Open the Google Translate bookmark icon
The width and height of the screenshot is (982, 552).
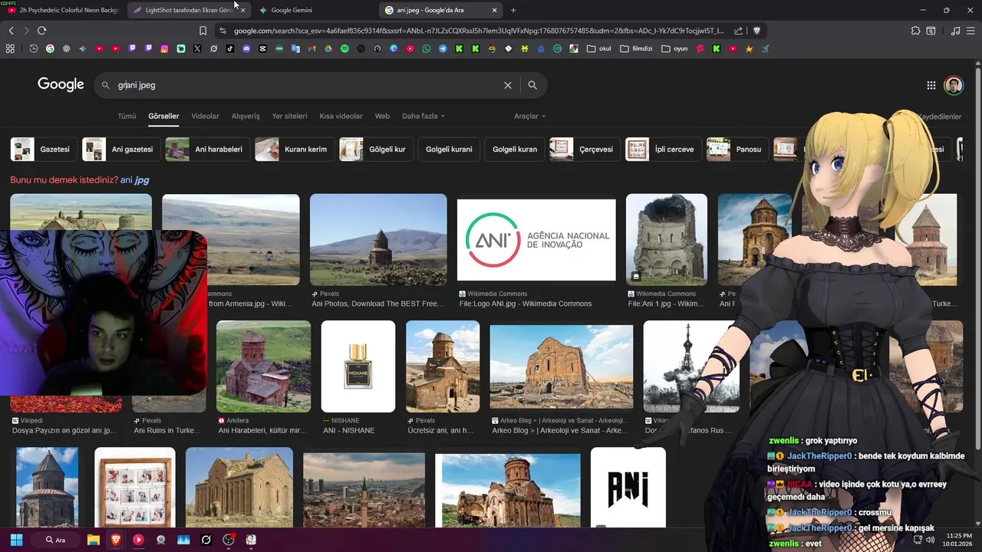tap(295, 48)
